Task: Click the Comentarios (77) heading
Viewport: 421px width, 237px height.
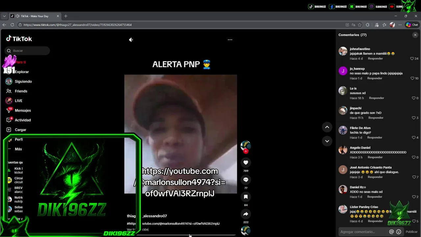Action: tap(352, 35)
